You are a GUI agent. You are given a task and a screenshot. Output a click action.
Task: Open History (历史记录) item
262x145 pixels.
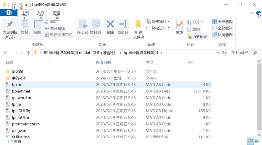pyautogui.click(x=197, y=36)
